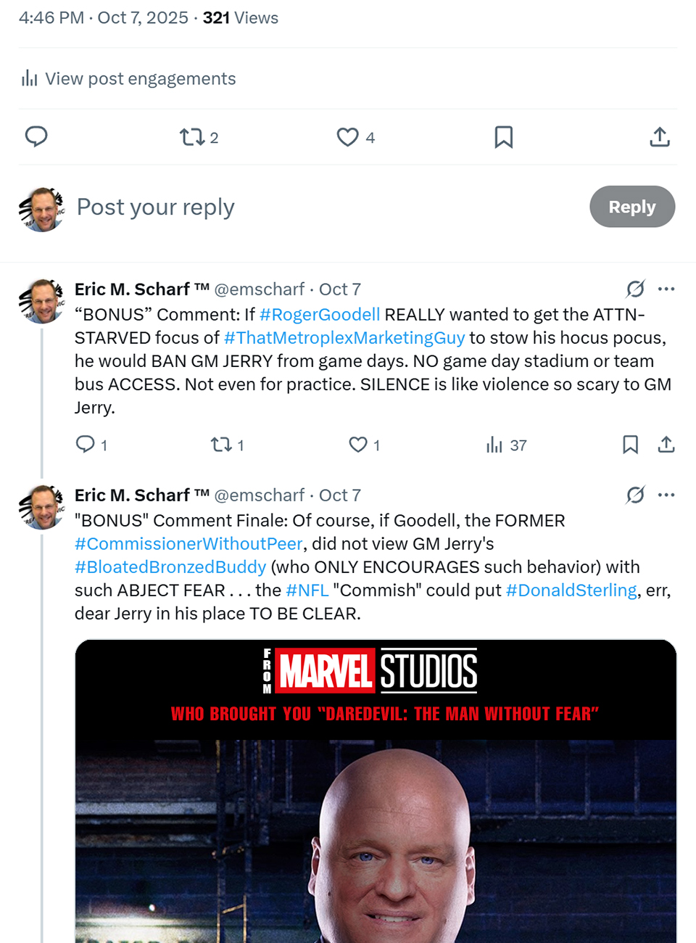696x943 pixels.
Task: Repost the main post
Action: tap(193, 137)
